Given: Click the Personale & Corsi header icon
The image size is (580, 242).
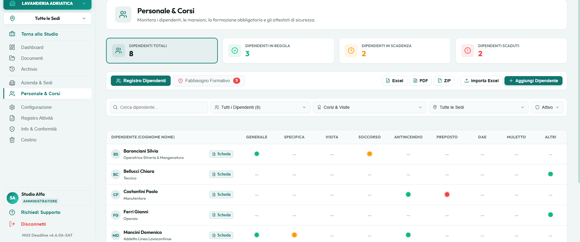Looking at the screenshot, I should tap(123, 15).
